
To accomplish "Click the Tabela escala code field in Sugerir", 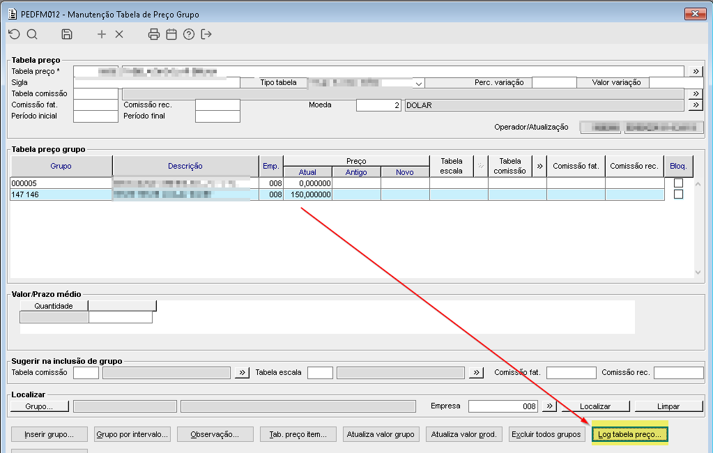I will click(x=320, y=372).
